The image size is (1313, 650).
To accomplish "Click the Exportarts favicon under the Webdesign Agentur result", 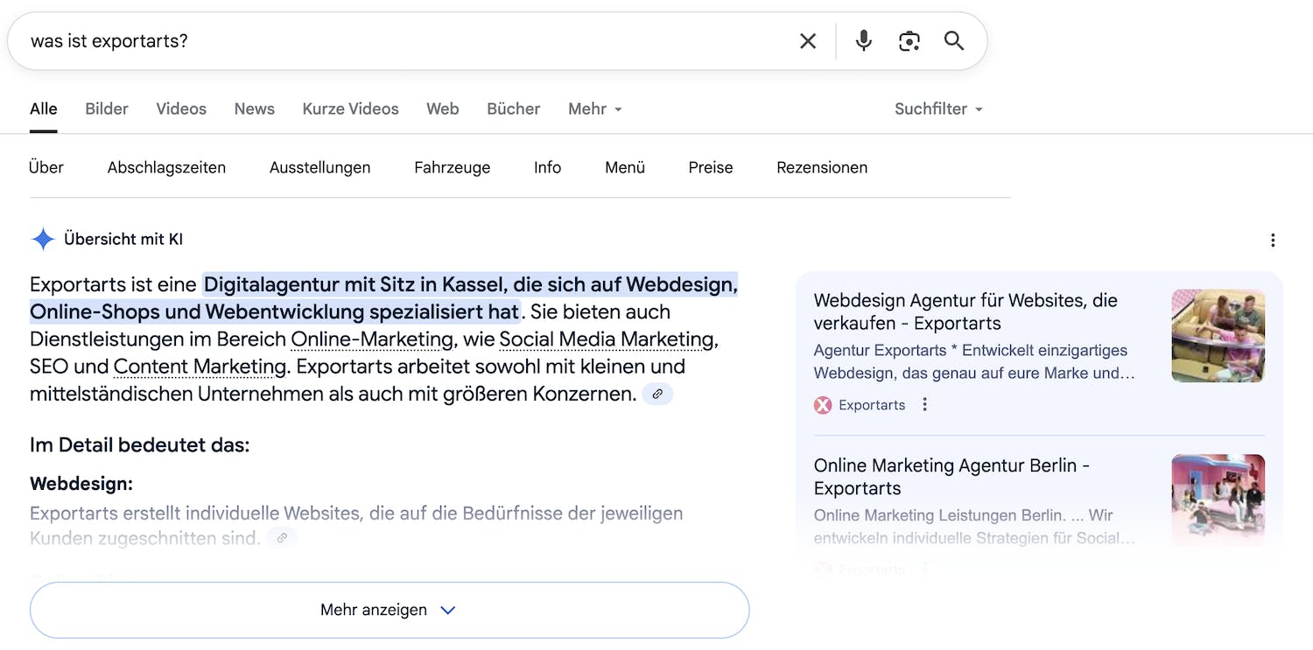I will (x=823, y=404).
